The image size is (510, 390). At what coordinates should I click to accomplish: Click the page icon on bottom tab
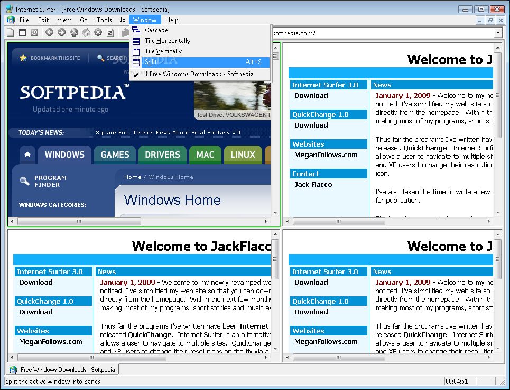pyautogui.click(x=13, y=369)
